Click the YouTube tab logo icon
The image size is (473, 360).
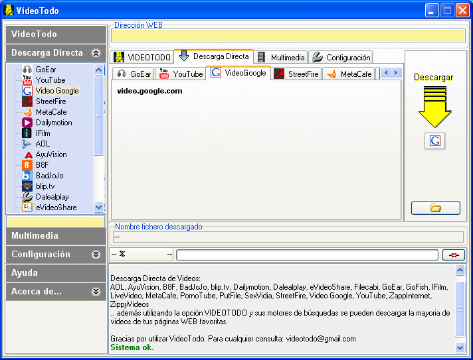click(164, 74)
